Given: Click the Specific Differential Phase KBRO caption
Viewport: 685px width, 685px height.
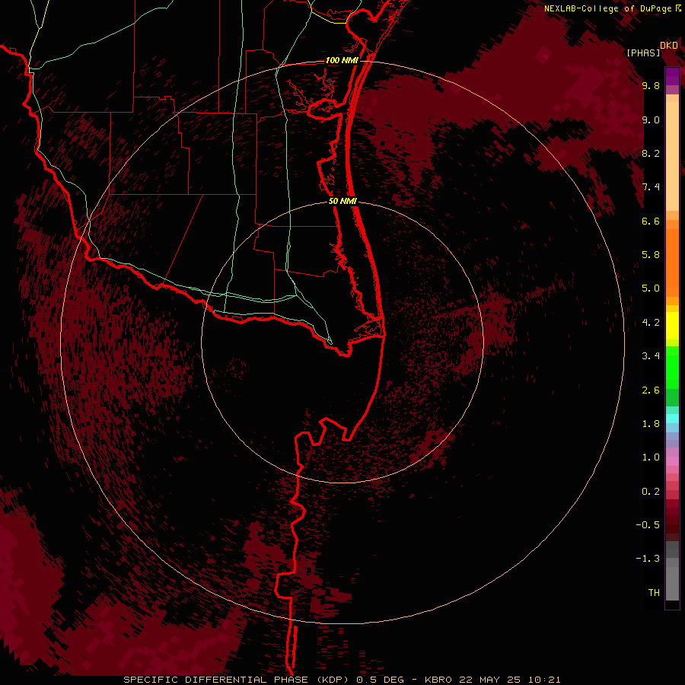Looking at the screenshot, I should pyautogui.click(x=342, y=680).
